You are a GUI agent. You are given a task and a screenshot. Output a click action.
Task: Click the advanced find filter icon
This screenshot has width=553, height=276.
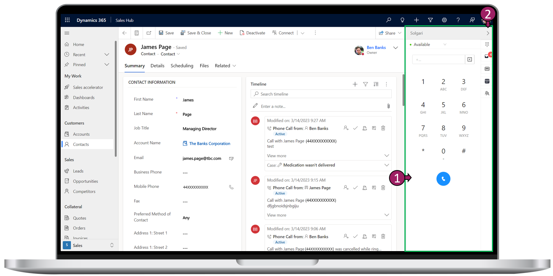coord(430,20)
